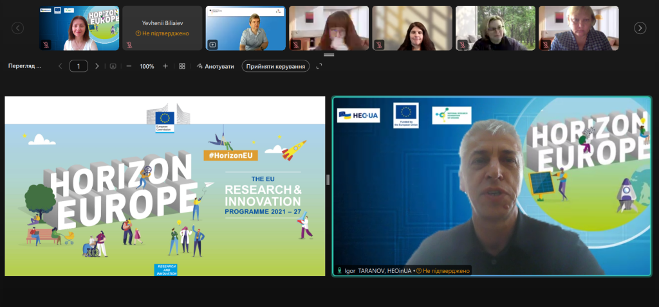Select first participant tile with Horizon Europe background
659x307 pixels.
click(79, 28)
